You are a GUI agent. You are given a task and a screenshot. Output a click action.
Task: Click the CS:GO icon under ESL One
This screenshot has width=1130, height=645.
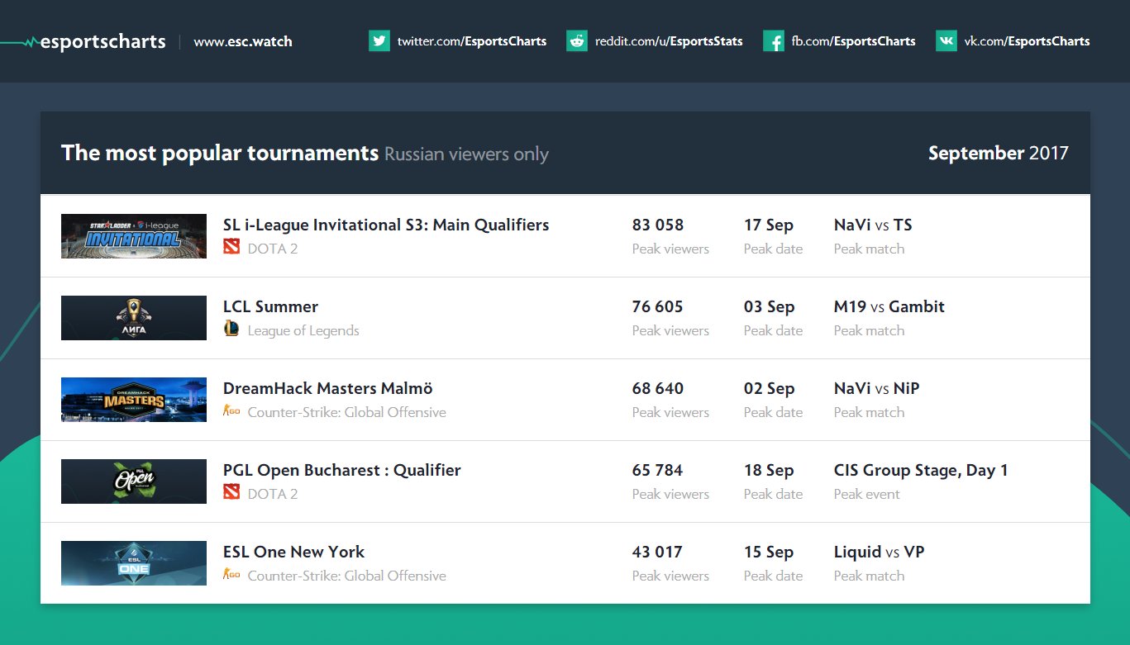231,574
